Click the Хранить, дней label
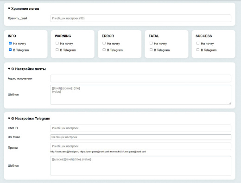The width and height of the screenshot is (241, 183). pyautogui.click(x=18, y=18)
